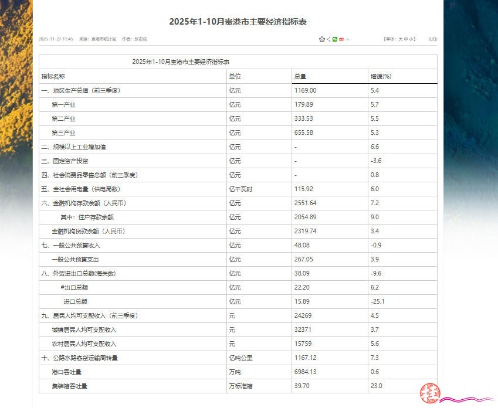
Task: Click the share arrow icon
Action: click(x=328, y=39)
